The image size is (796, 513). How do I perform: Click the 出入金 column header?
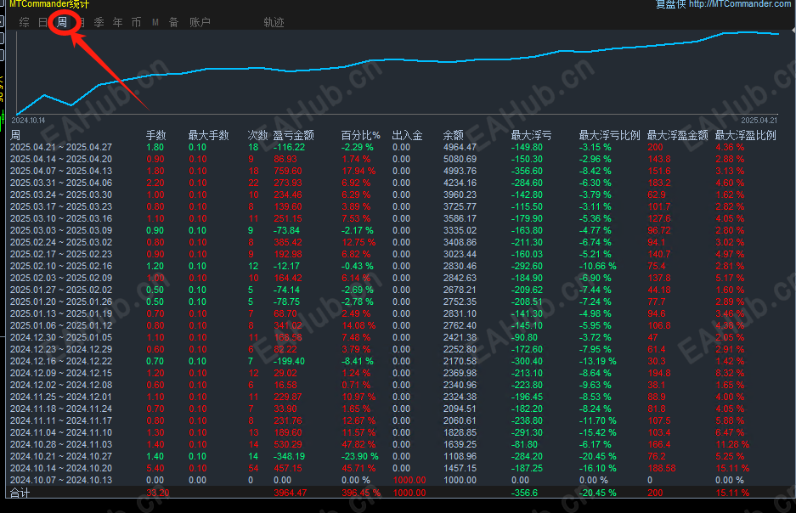tap(407, 136)
